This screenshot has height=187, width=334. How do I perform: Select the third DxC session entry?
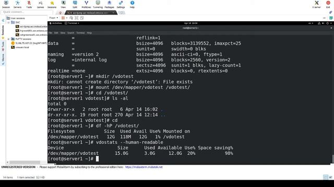click(x=31, y=35)
